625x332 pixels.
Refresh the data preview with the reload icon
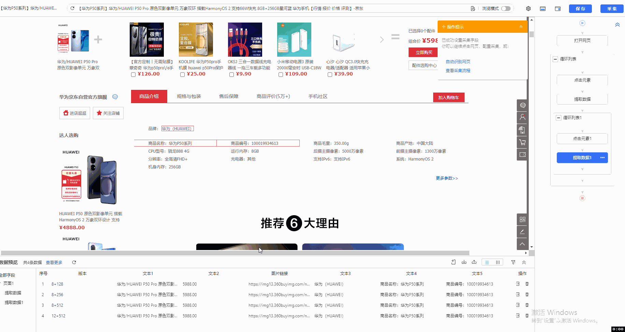(x=74, y=262)
